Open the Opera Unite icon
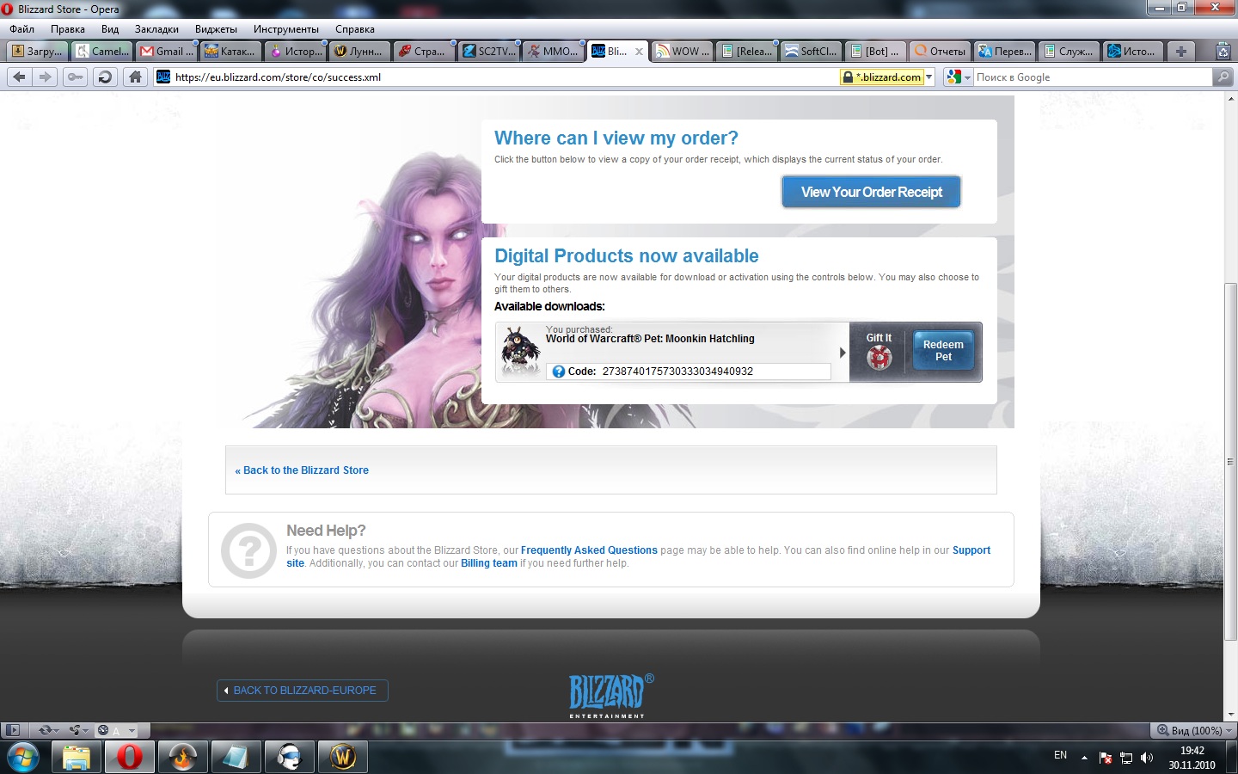Image resolution: width=1238 pixels, height=774 pixels. [75, 730]
